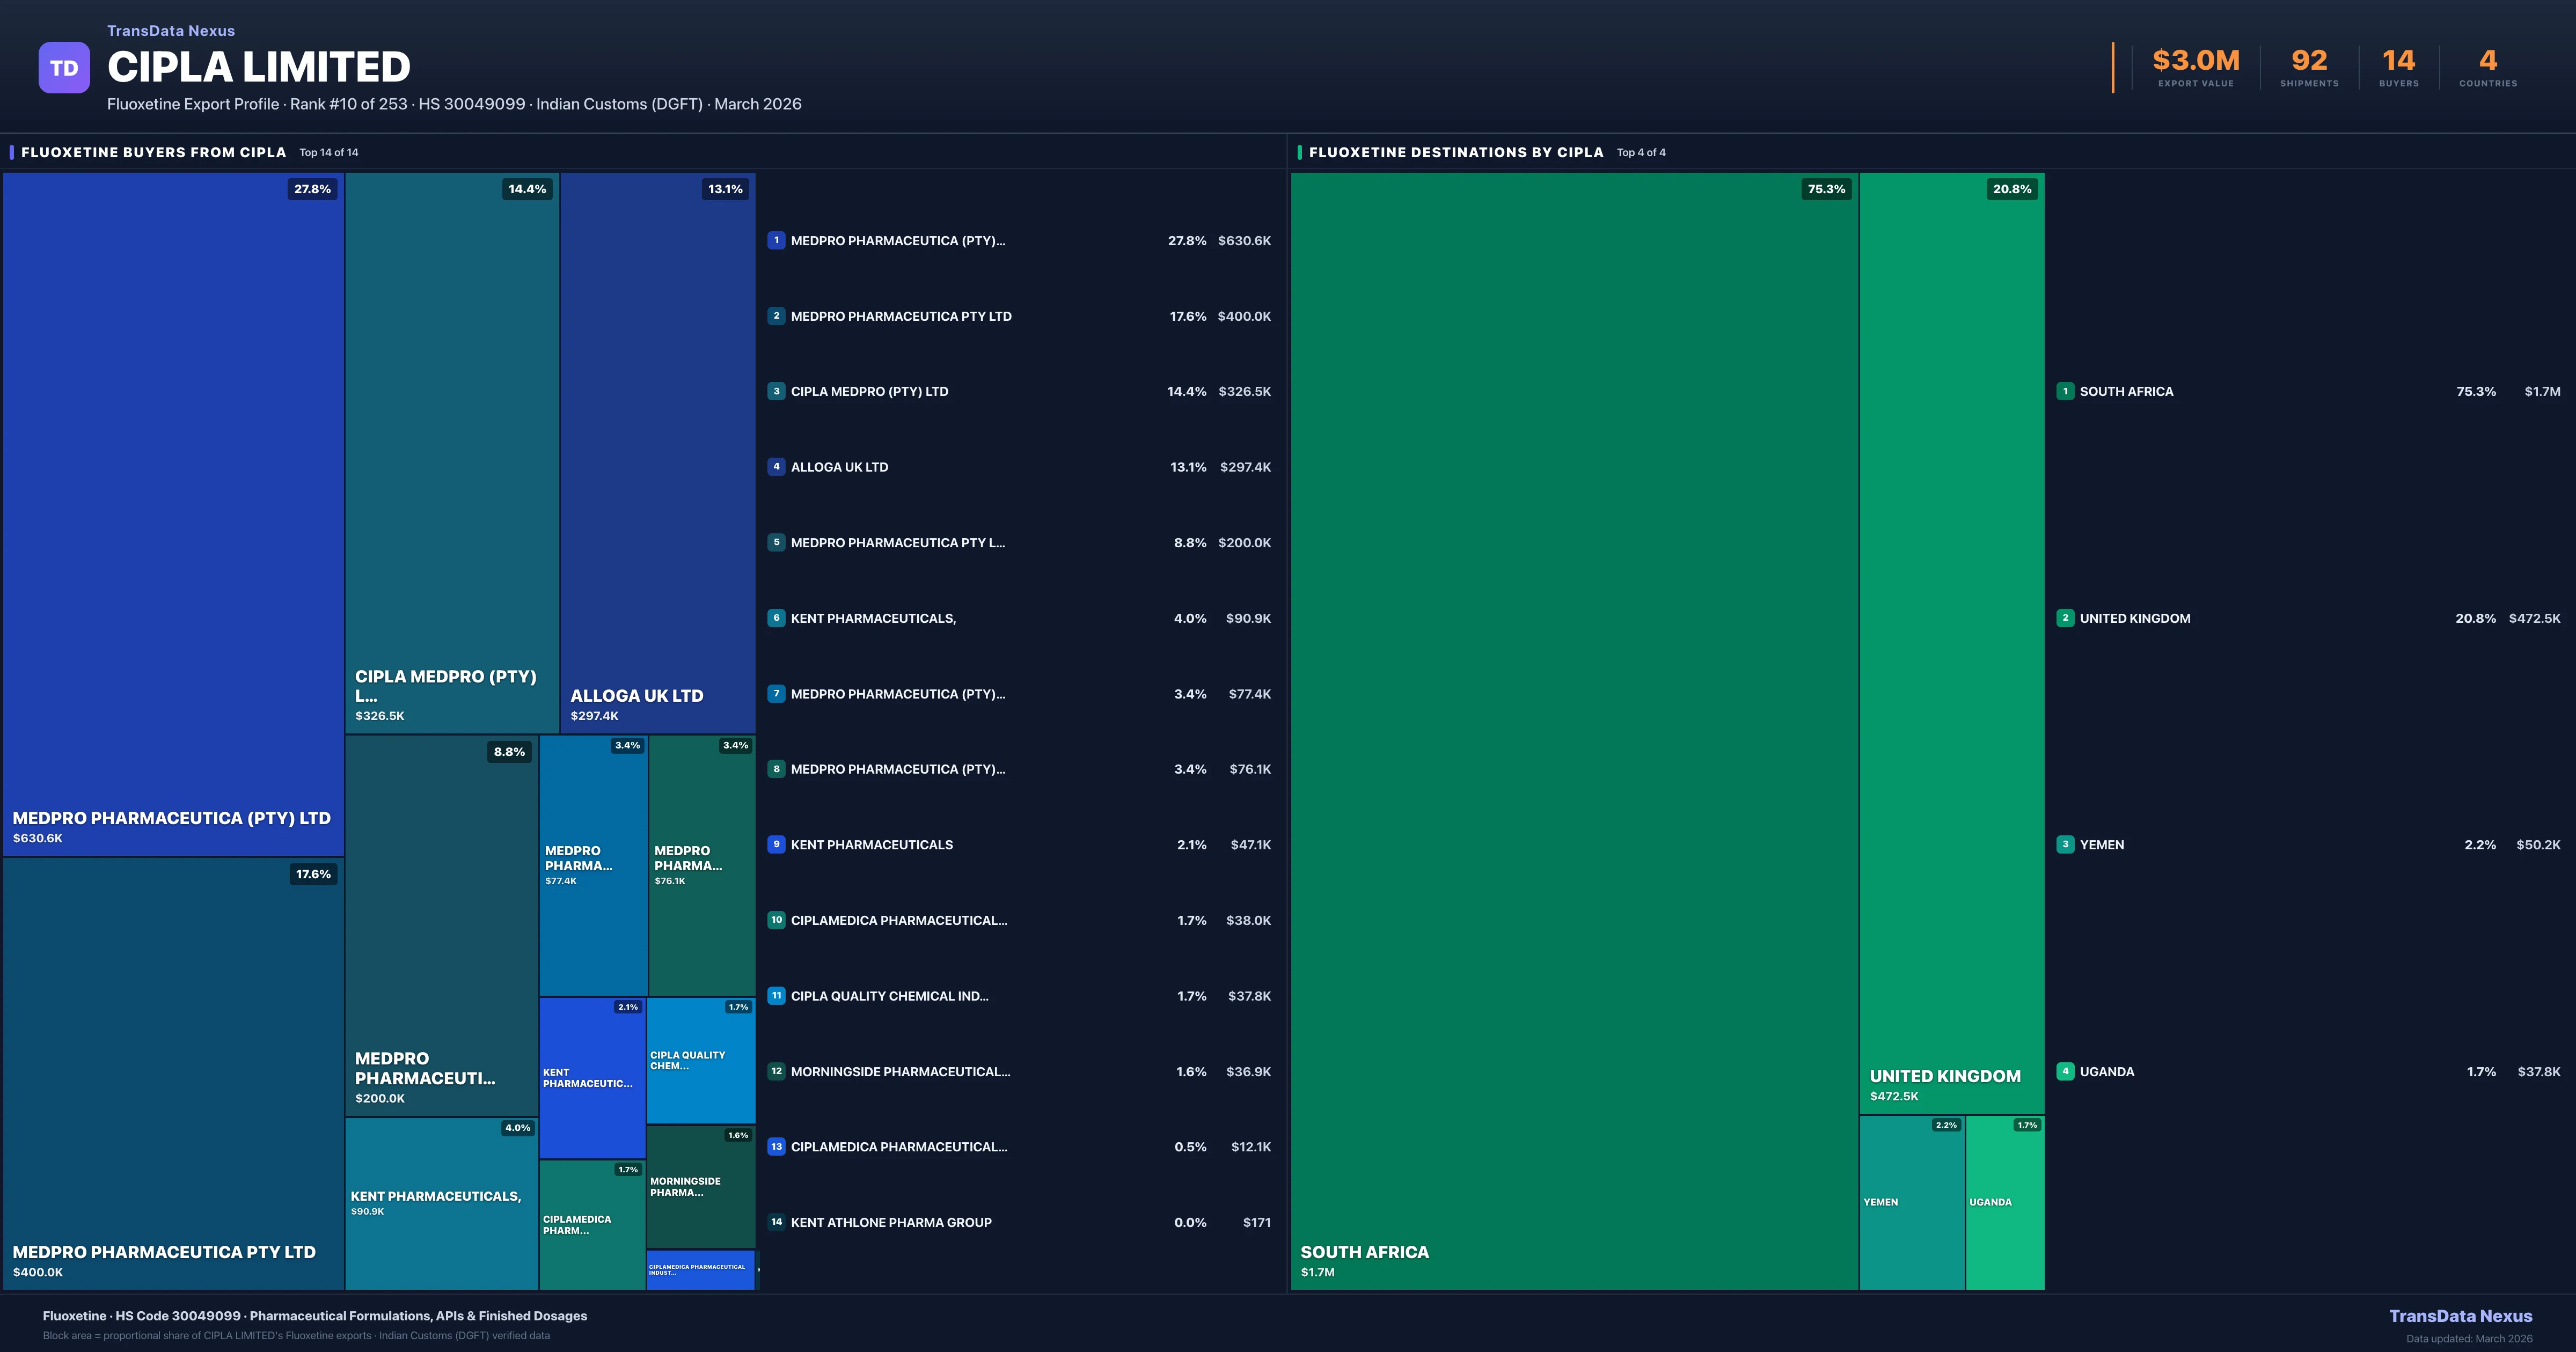Select the badge next to UNITED KINGDOM destination

coord(2065,618)
